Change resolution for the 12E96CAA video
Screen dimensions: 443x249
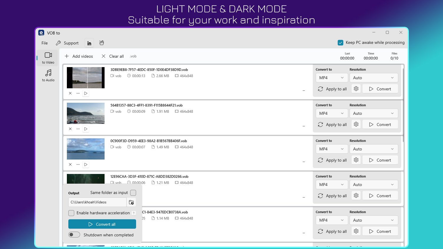[x=374, y=184]
